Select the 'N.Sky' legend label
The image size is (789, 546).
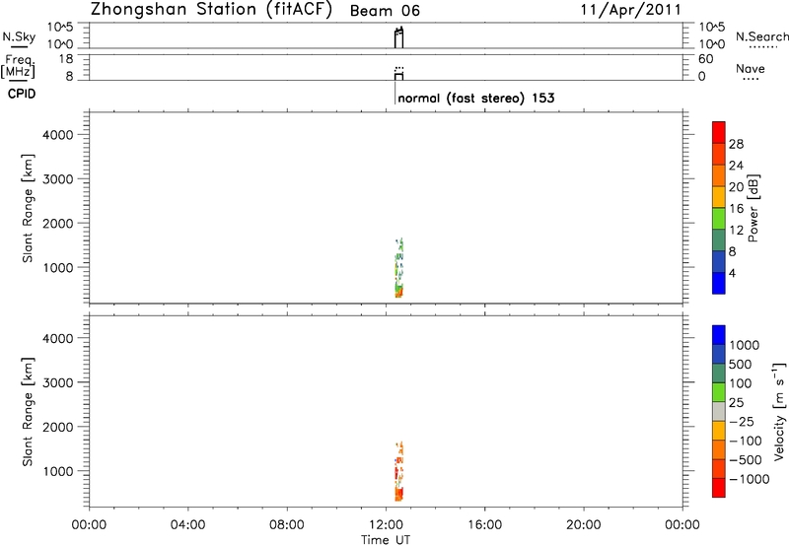pyautogui.click(x=19, y=36)
